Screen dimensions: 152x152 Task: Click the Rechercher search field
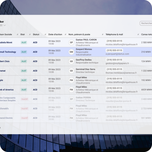[x=146, y=23]
